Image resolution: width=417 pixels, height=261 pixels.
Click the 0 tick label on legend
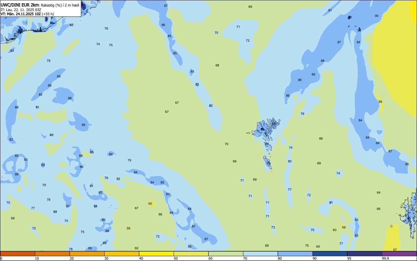click(1, 258)
